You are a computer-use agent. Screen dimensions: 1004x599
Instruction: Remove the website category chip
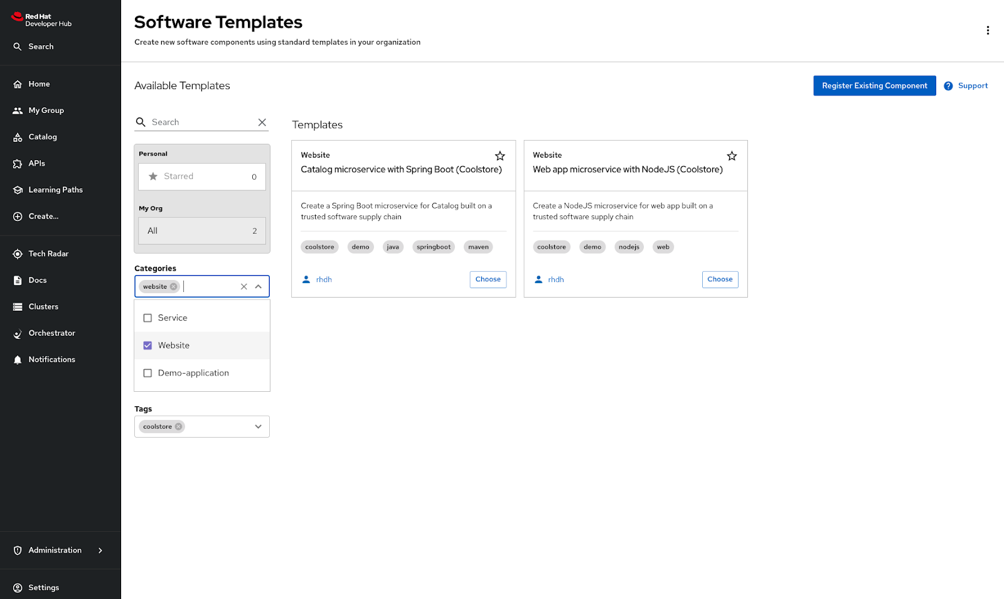174,287
